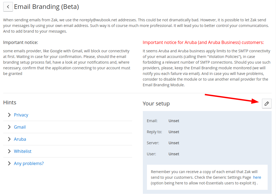The image size is (276, 196).
Task: Click the Email Unset value
Action: point(174,121)
